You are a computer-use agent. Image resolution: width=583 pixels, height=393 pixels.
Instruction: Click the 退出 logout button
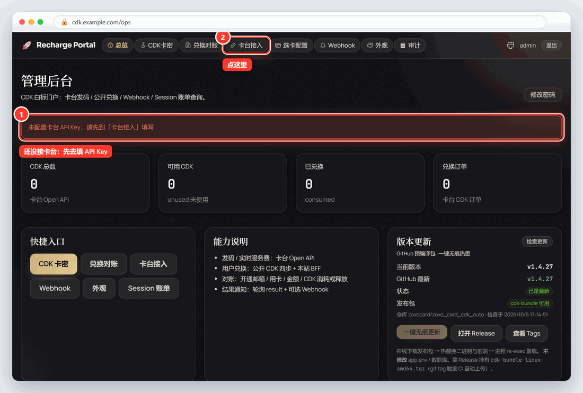(551, 46)
